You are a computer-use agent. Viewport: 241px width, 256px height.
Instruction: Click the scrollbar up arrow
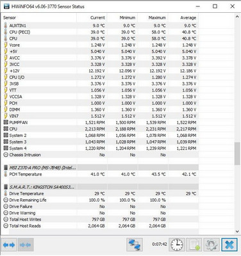click(x=237, y=17)
